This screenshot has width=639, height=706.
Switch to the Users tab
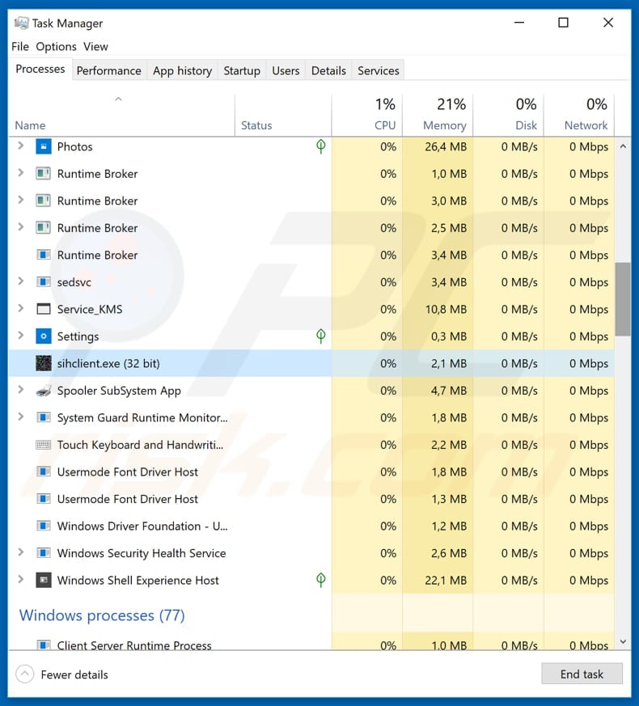[x=286, y=70]
